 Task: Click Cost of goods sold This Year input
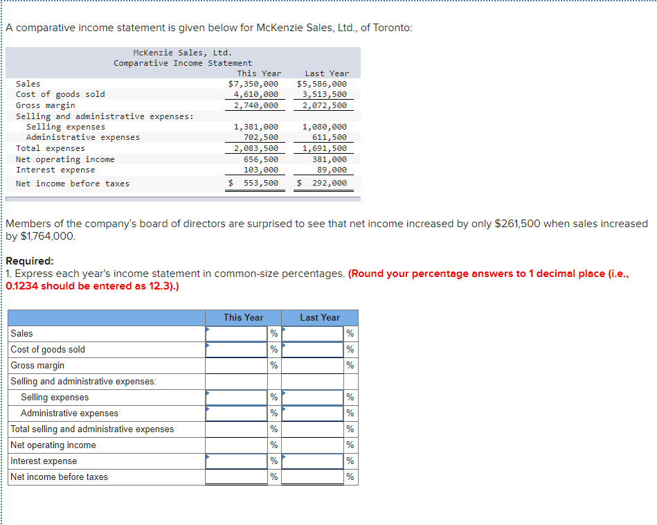coord(236,349)
